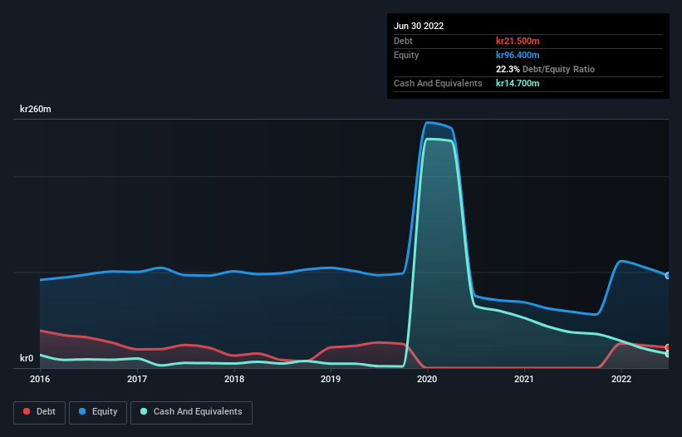The image size is (682, 437).
Task: Click the kr21.500m debt value
Action: [518, 41]
